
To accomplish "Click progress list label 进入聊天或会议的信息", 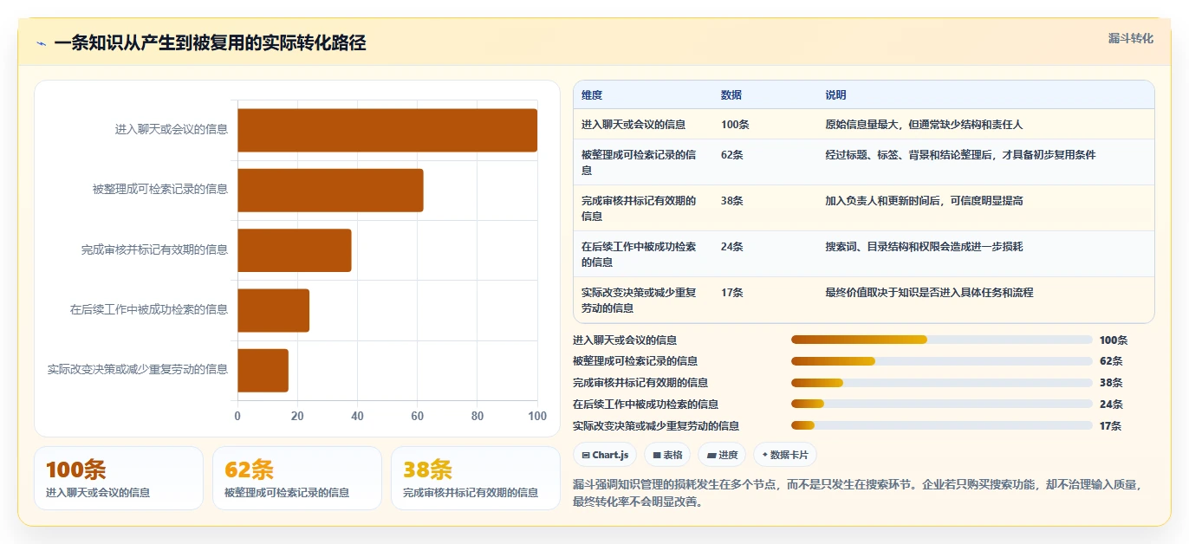I will [x=625, y=340].
